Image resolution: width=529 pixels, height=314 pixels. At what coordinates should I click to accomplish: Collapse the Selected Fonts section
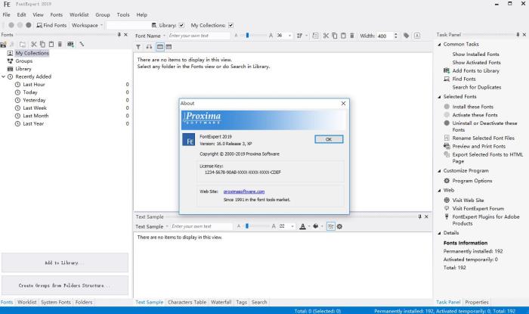click(439, 97)
